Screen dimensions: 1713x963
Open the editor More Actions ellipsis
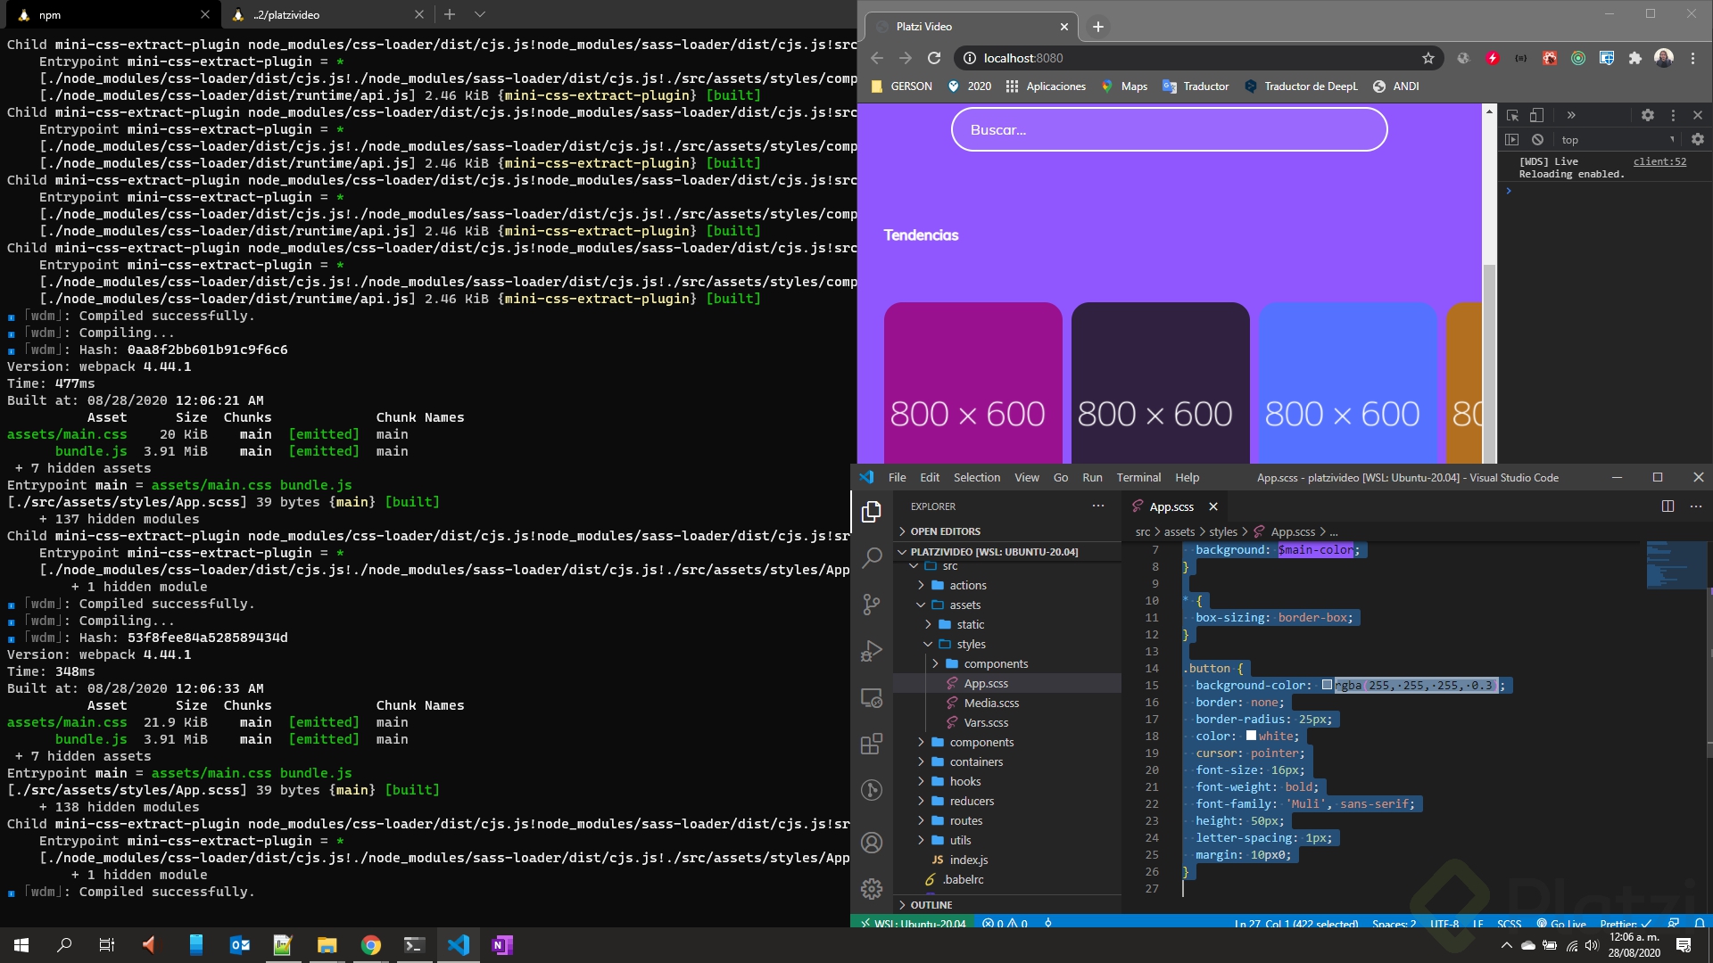1696,506
